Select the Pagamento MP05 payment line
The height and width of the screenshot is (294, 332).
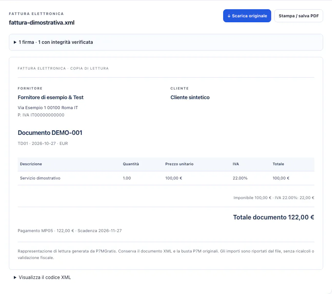[x=70, y=231]
